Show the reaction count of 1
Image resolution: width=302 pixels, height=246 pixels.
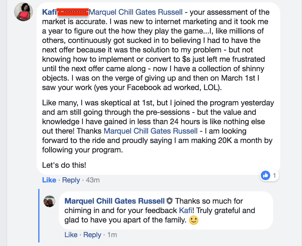pos(274,176)
